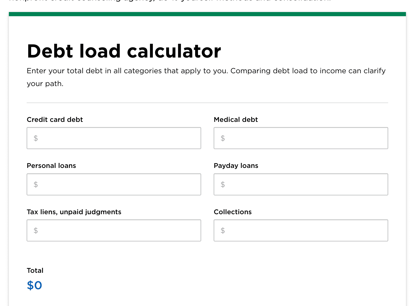This screenshot has height=306, width=419.
Task: Click into the Payday loans field
Action: click(301, 184)
